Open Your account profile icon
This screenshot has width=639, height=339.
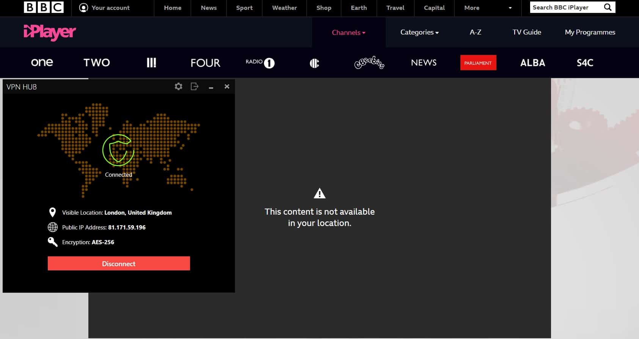(83, 8)
